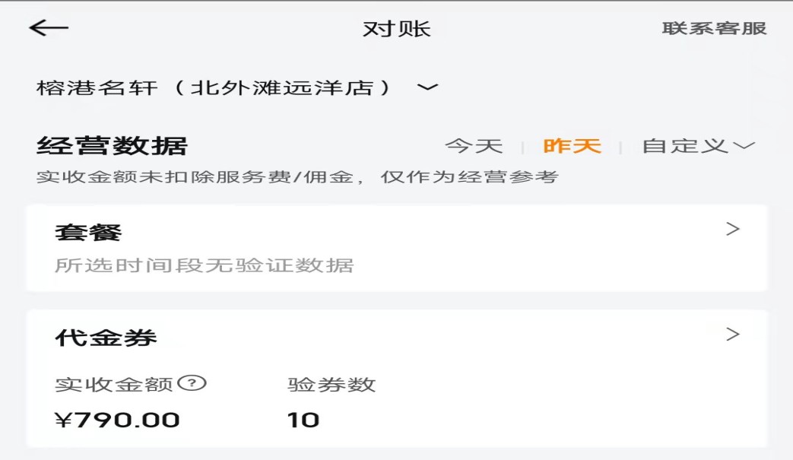Contact support via 联系客服
The height and width of the screenshot is (460, 793).
(x=714, y=29)
